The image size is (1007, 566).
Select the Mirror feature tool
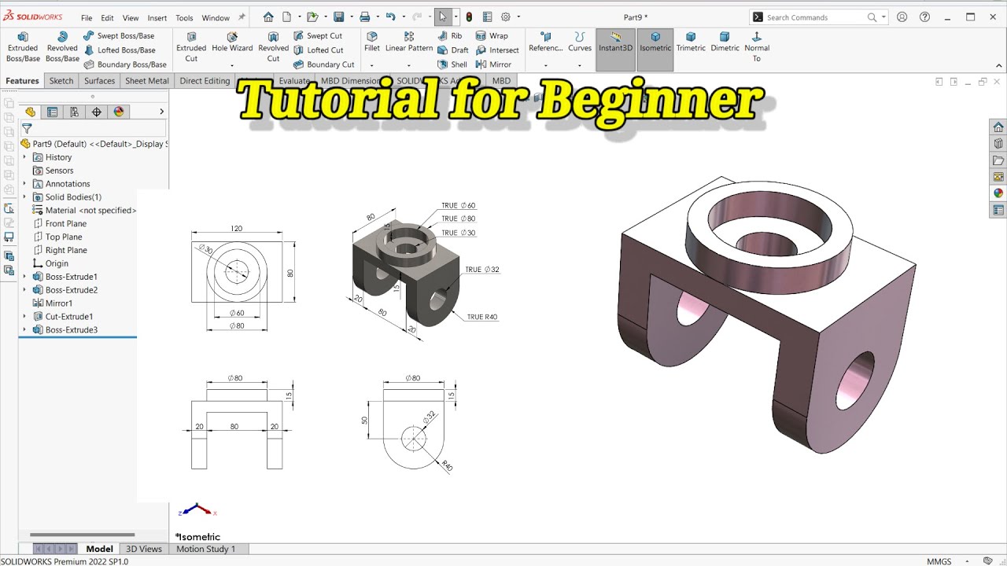pos(493,64)
